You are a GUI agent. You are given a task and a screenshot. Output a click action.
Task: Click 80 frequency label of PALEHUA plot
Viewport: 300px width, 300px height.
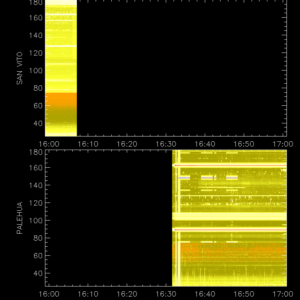tap(38, 238)
